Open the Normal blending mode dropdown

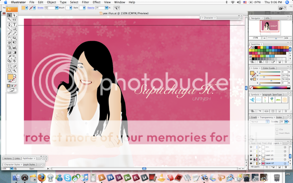click(x=260, y=122)
